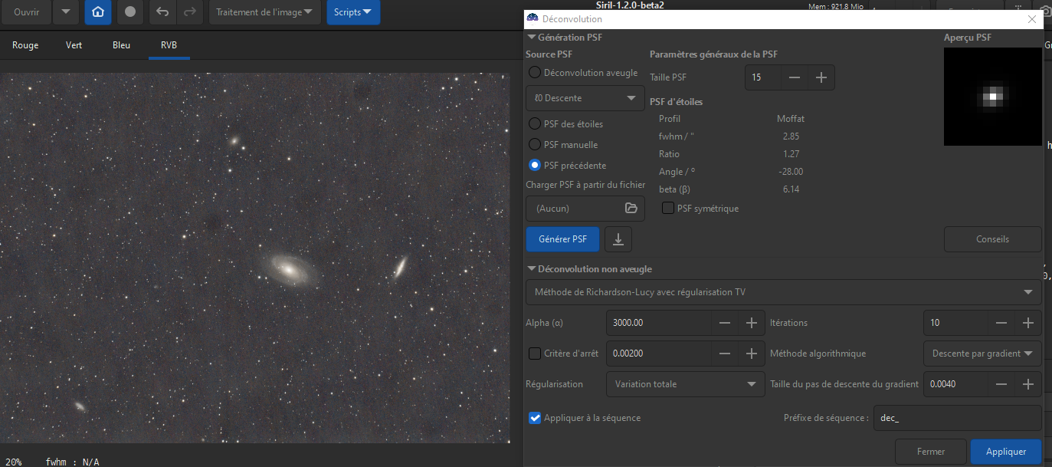Increase Critère d'arrêt value with plus
The image size is (1052, 467).
[752, 354]
